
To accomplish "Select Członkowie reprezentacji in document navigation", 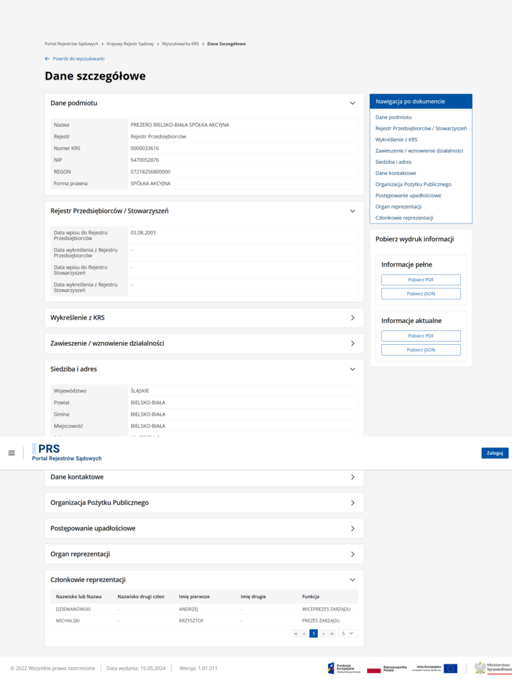I will [x=404, y=217].
